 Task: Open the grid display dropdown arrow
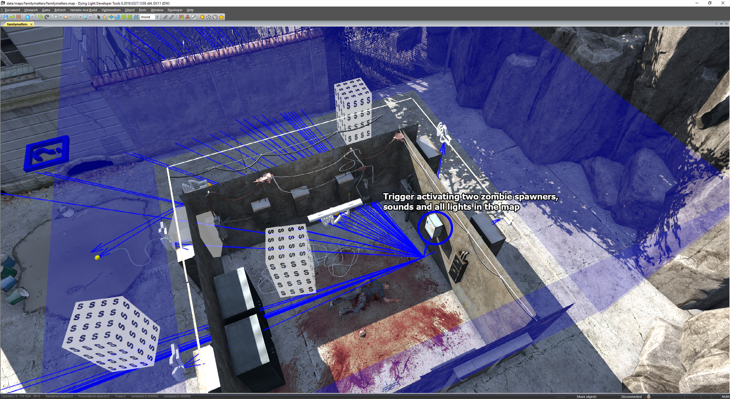(90, 17)
